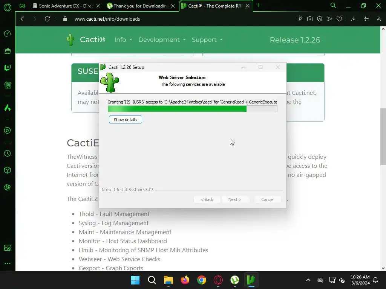Open GX Control speedometer in sidebar
This screenshot has width=386, height=289.
point(8,33)
